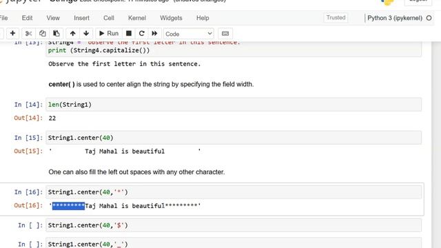Select code cell String1.center(40,'$')

click(x=234, y=225)
